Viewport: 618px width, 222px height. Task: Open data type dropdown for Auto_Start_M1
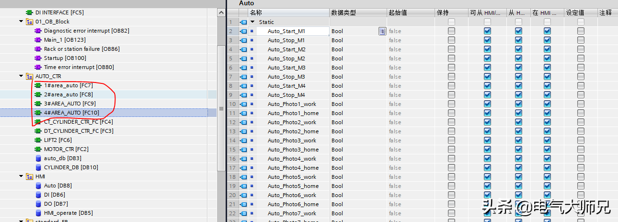click(382, 31)
